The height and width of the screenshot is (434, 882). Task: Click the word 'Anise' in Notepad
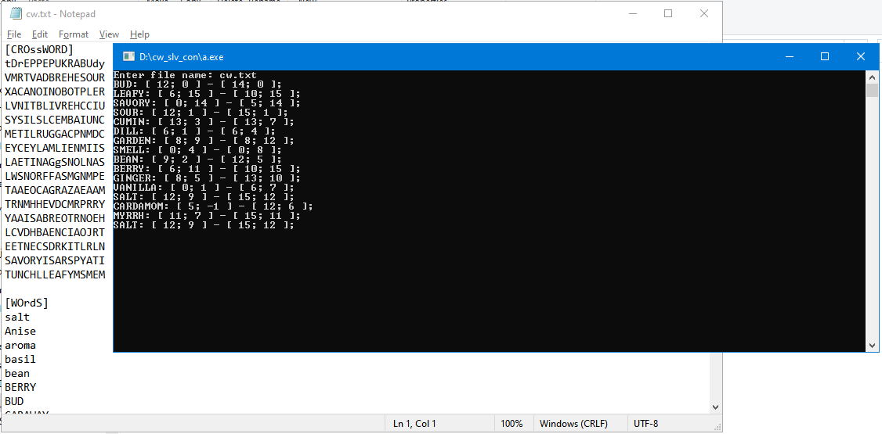(x=20, y=332)
